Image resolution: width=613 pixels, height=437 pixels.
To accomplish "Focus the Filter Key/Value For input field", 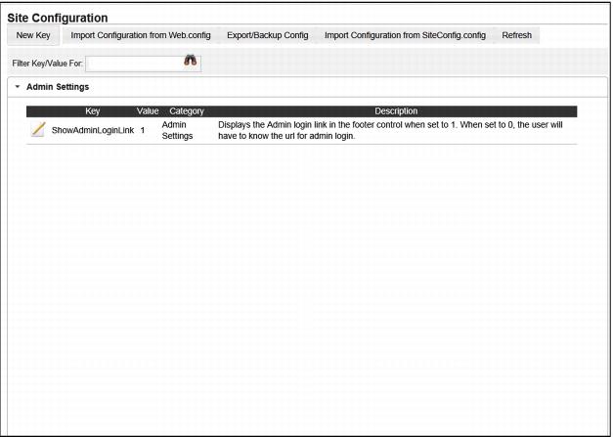I will point(143,64).
